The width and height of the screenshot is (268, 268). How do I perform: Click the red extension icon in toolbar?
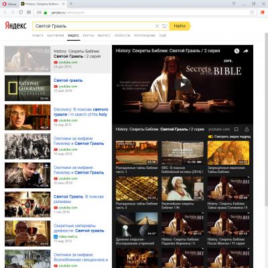263,12
